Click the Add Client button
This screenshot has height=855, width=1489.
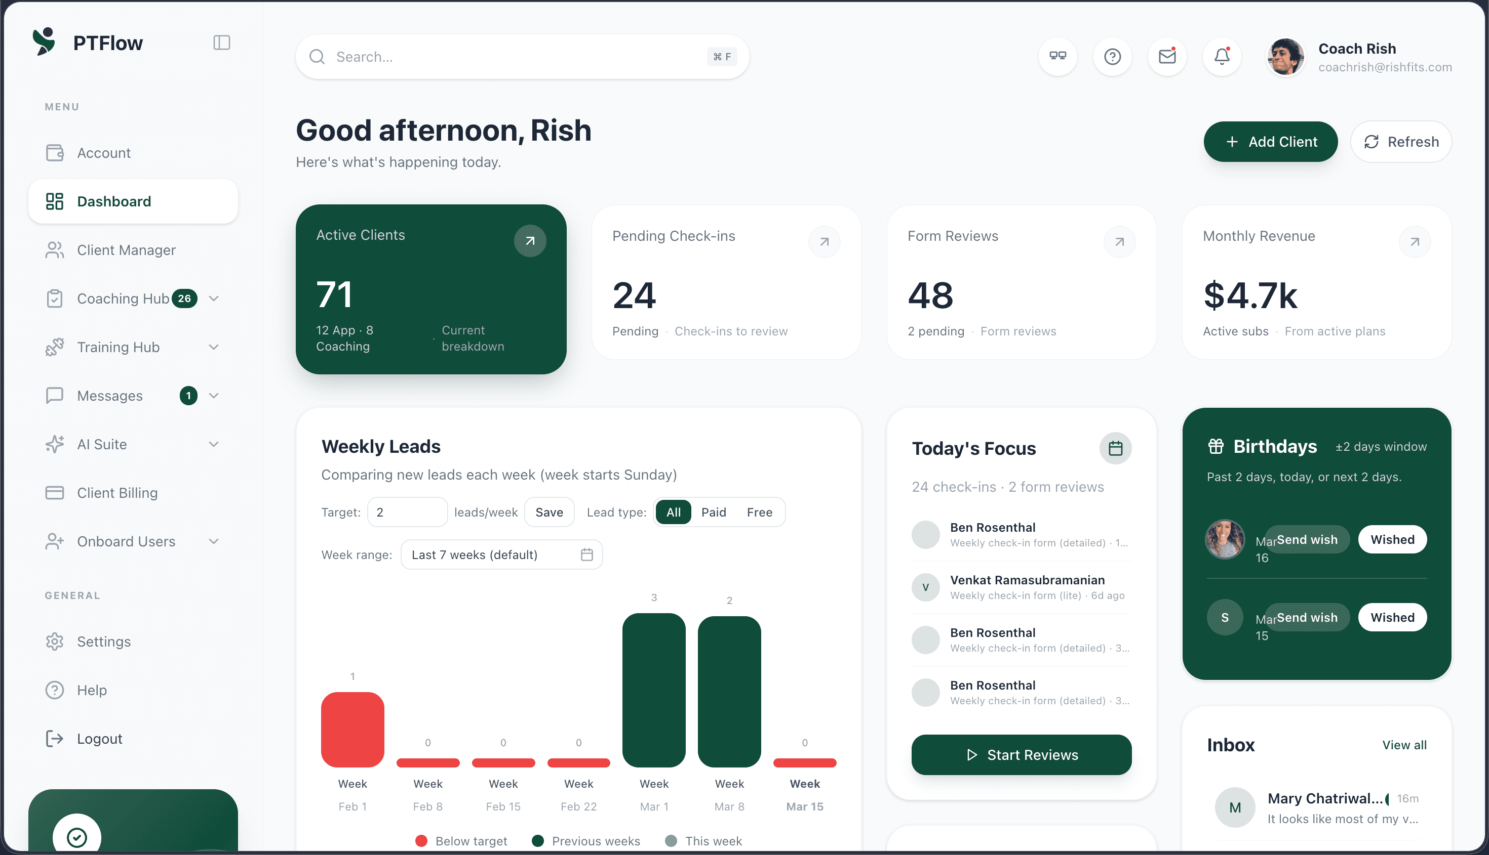[1270, 142]
